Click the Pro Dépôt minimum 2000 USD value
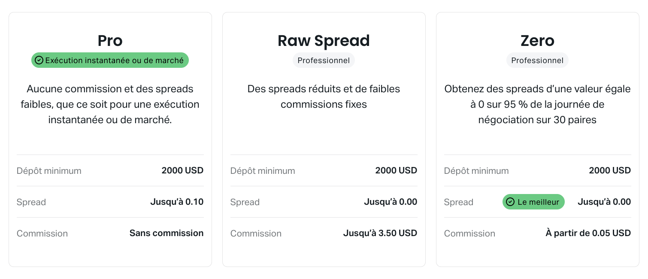 click(182, 170)
